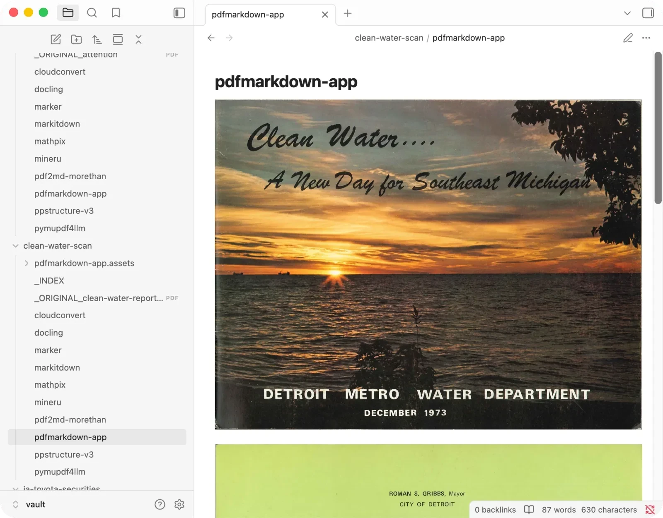Click the pdfmarkdown-app note title

pyautogui.click(x=286, y=82)
